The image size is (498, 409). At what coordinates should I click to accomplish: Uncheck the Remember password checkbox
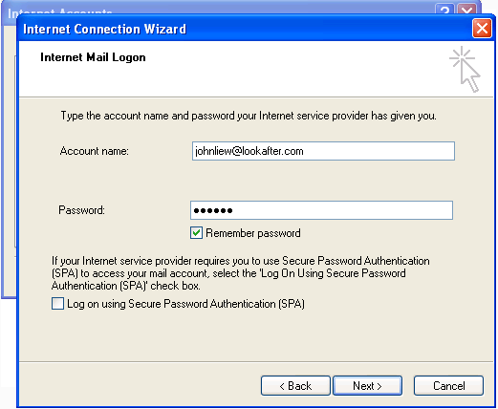click(x=196, y=233)
